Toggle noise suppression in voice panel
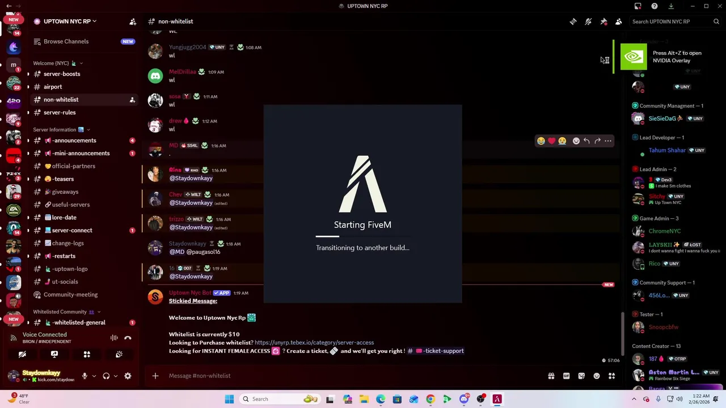The height and width of the screenshot is (408, 726). 114,338
